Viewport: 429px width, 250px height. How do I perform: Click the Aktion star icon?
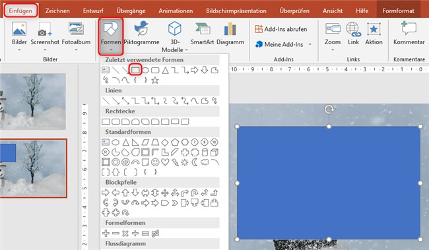(374, 29)
